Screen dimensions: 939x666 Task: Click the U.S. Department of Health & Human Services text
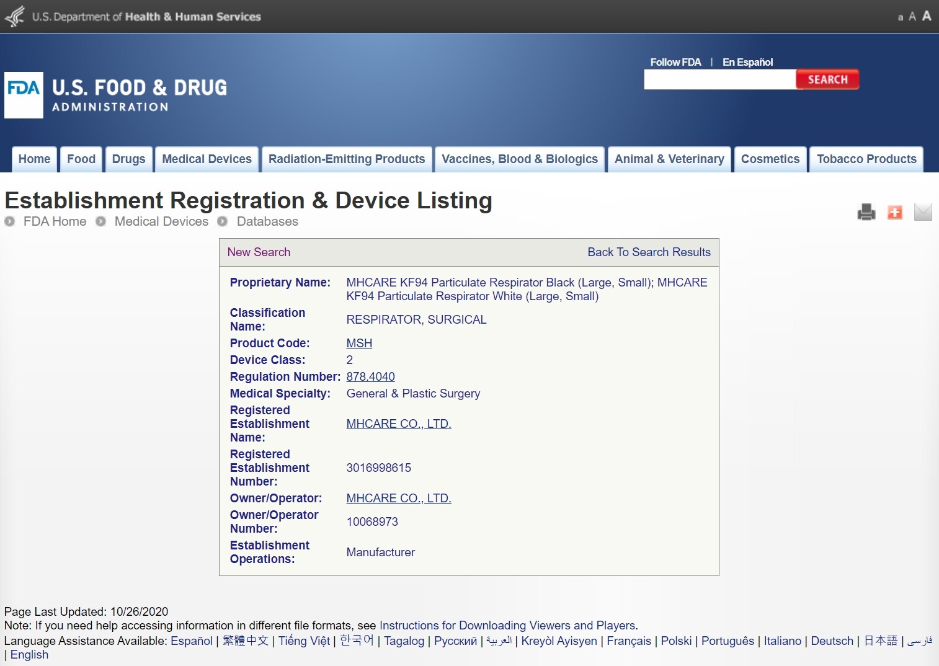point(146,17)
